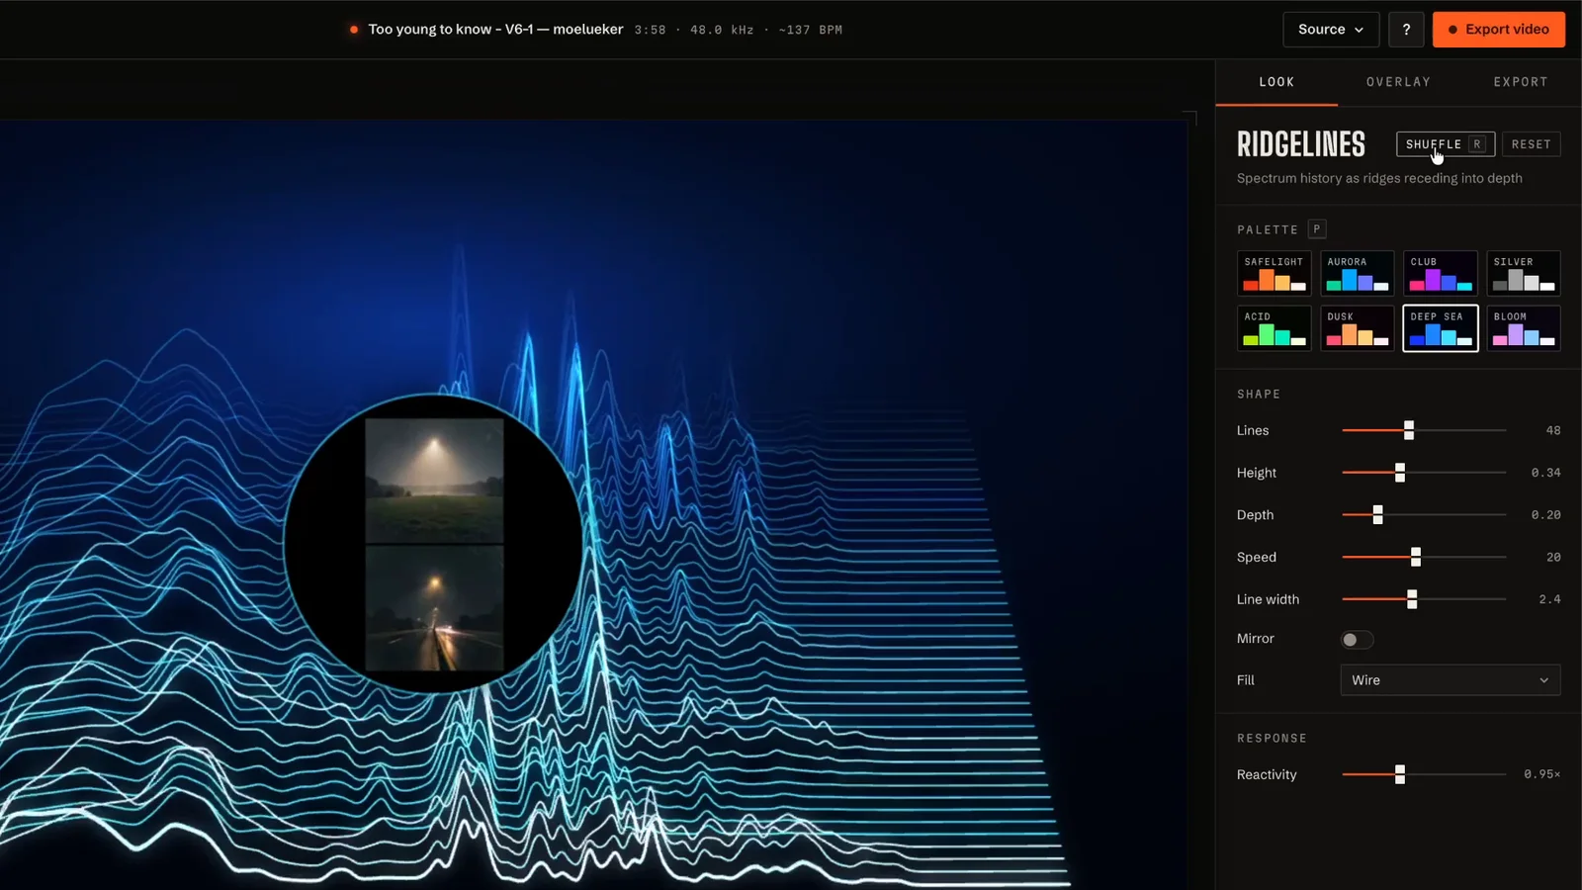Choose the Club palette swatch
Image resolution: width=1582 pixels, height=890 pixels.
pos(1441,273)
